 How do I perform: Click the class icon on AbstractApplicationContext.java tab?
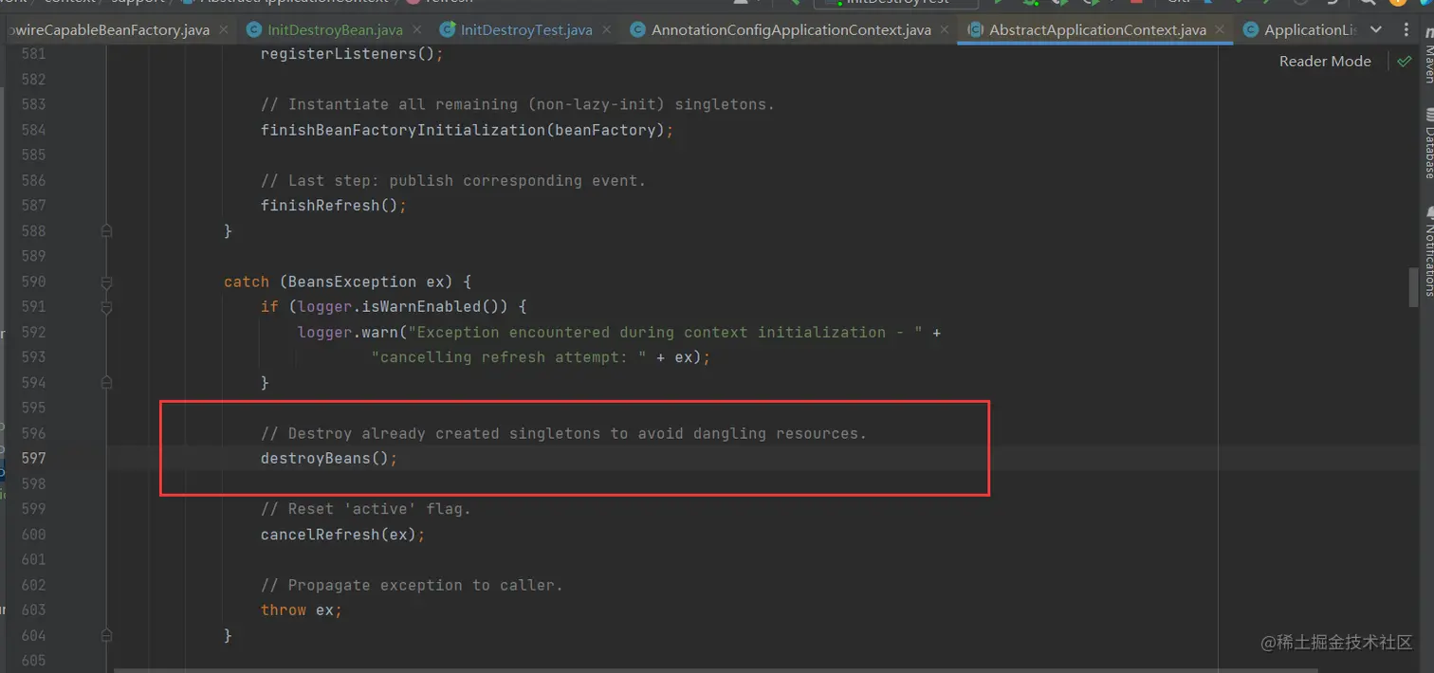click(974, 30)
